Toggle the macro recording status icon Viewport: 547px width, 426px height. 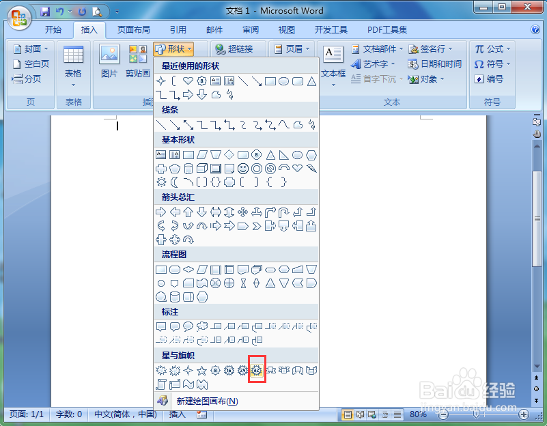click(x=201, y=414)
